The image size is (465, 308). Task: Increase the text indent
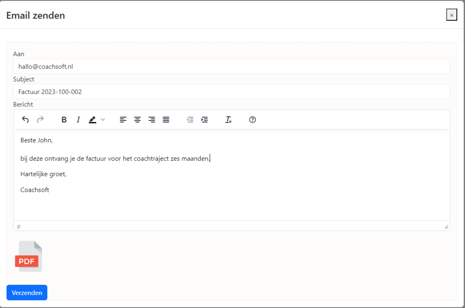tap(204, 120)
